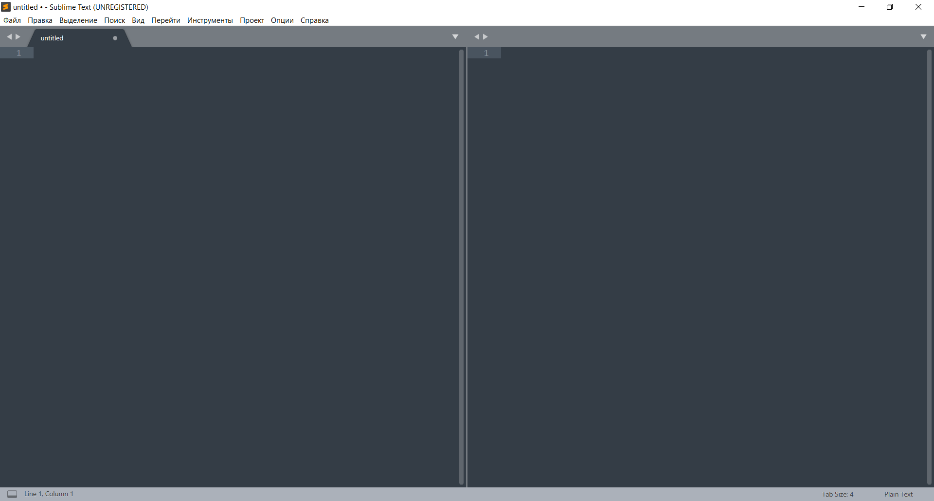Viewport: 934px width, 501px height.
Task: Click the next-tab arrow in left pane
Action: 17,36
